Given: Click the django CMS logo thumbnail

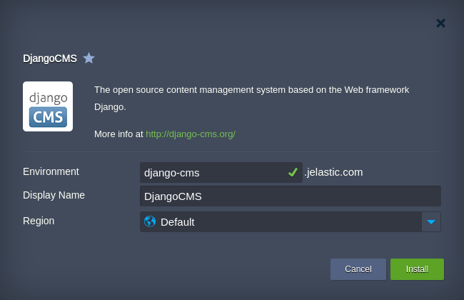Looking at the screenshot, I should [48, 106].
